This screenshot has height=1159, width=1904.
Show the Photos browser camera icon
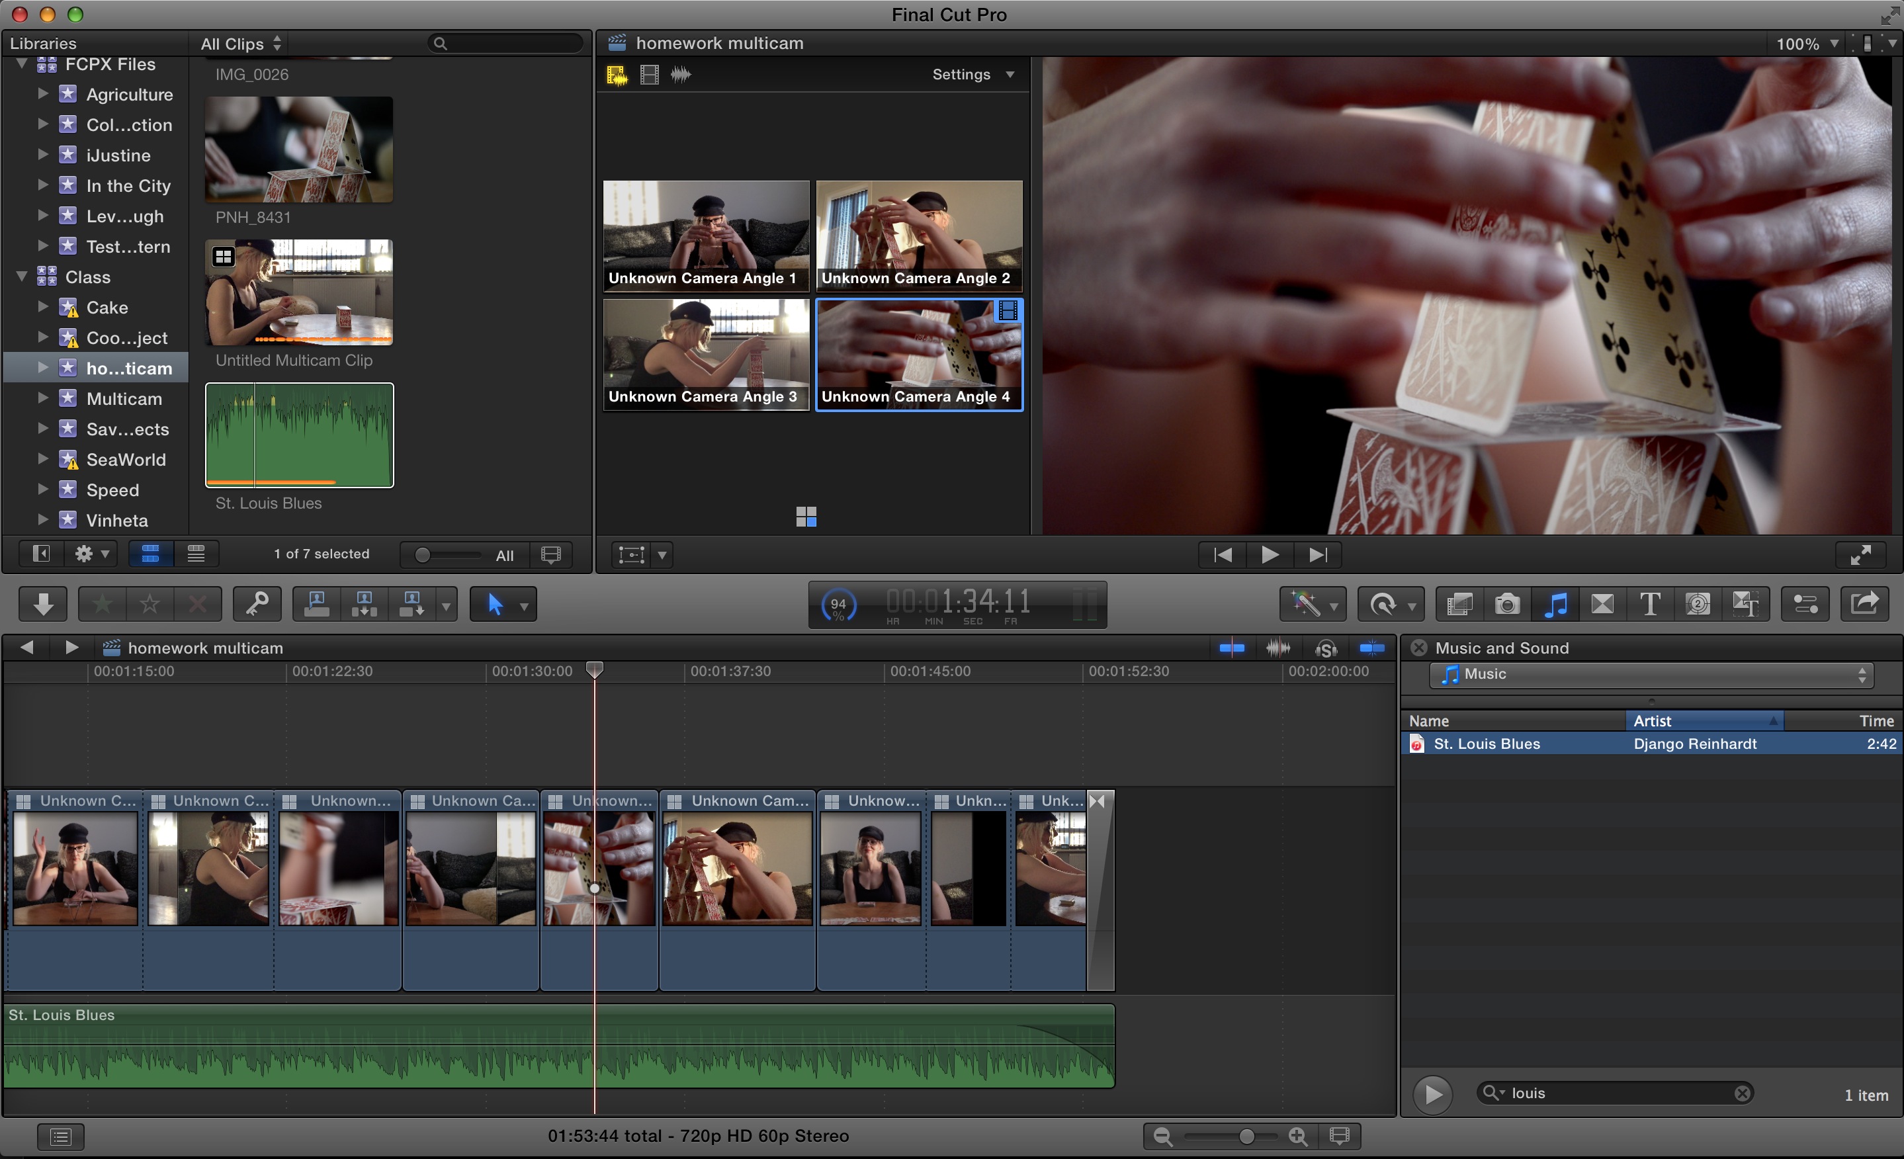[x=1507, y=603]
